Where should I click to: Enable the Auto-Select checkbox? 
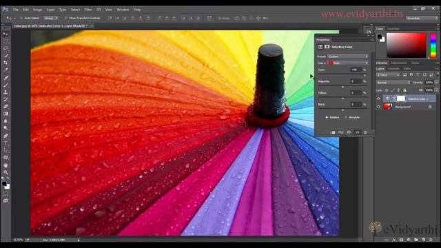[21, 18]
